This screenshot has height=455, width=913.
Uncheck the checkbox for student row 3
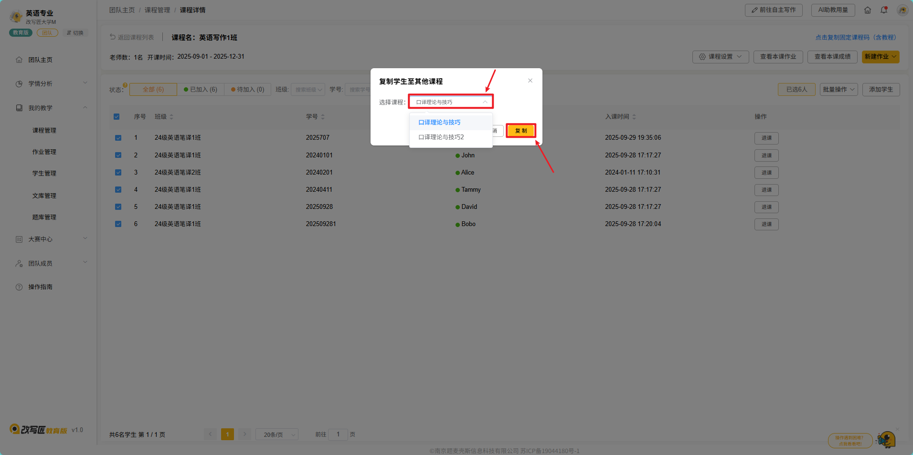point(118,173)
